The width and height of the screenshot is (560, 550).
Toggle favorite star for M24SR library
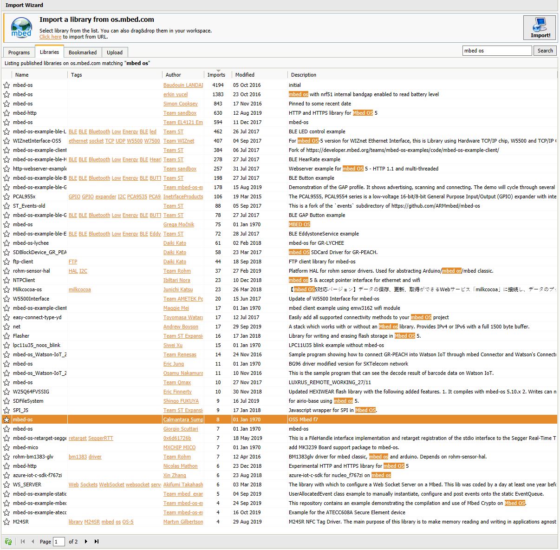click(x=7, y=522)
